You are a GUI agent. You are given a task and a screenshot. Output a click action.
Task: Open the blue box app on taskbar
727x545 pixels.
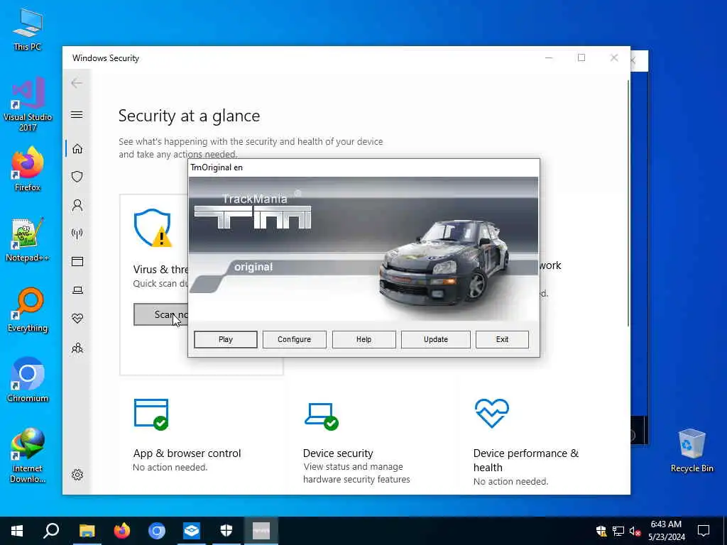[192, 531]
